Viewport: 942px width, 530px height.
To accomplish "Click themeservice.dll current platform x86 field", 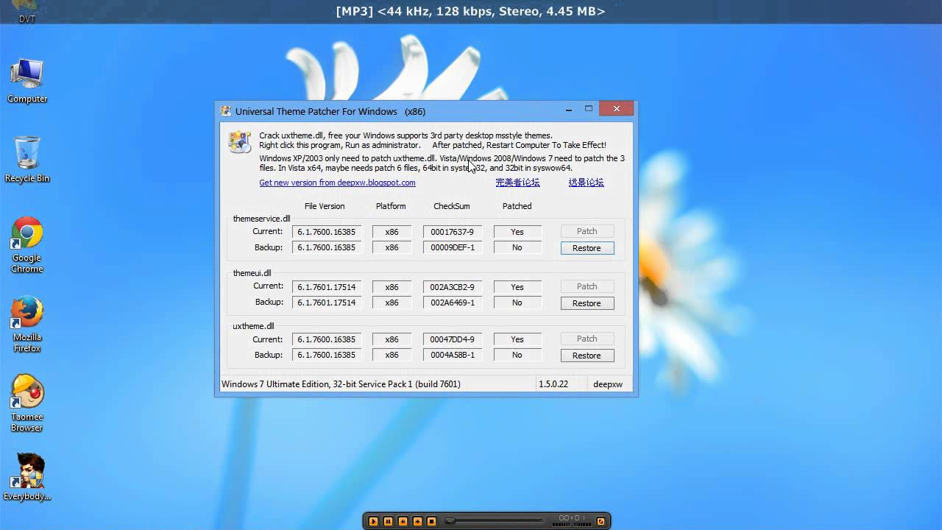I will [x=392, y=232].
